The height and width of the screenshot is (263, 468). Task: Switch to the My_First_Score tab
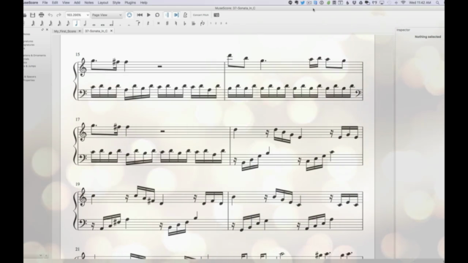pyautogui.click(x=65, y=31)
